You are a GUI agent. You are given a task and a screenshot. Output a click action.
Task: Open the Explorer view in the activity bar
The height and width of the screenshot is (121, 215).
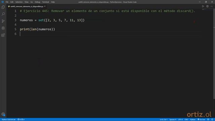coord(3,7)
